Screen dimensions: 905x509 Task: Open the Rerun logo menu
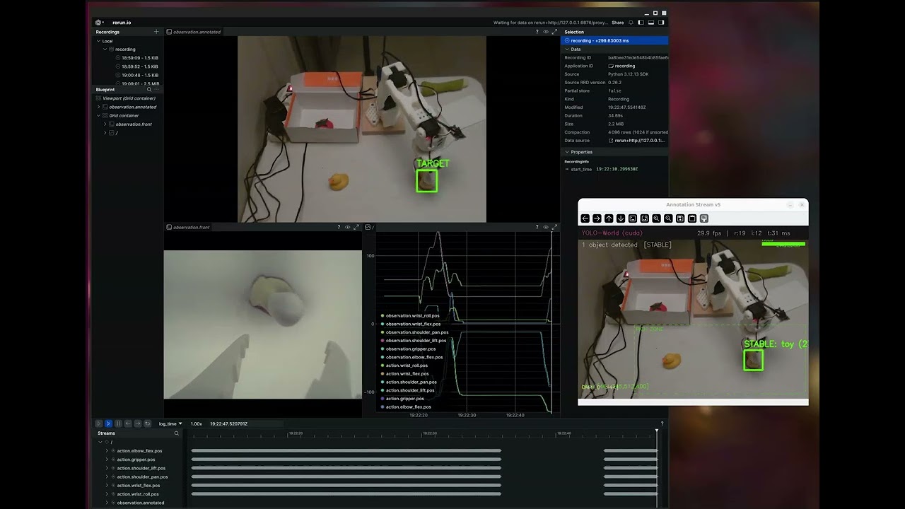99,23
